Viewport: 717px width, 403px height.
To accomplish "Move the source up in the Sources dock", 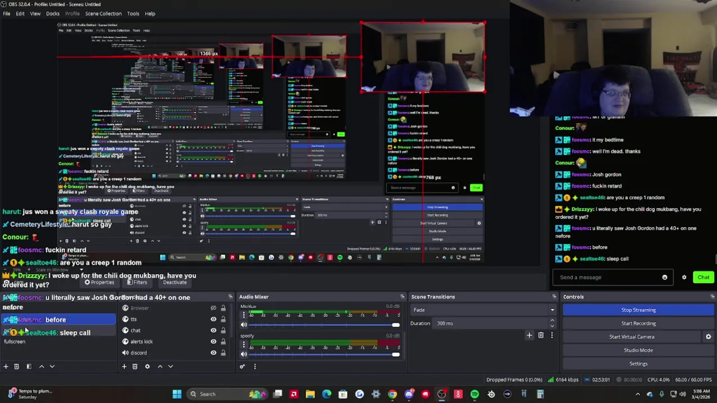I will point(160,367).
